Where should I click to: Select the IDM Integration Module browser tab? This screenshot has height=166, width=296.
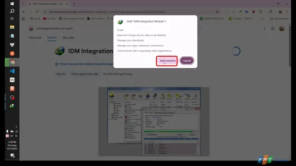[48, 4]
